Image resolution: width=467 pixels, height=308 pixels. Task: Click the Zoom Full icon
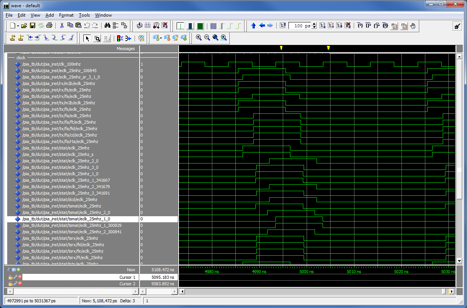tap(215, 38)
